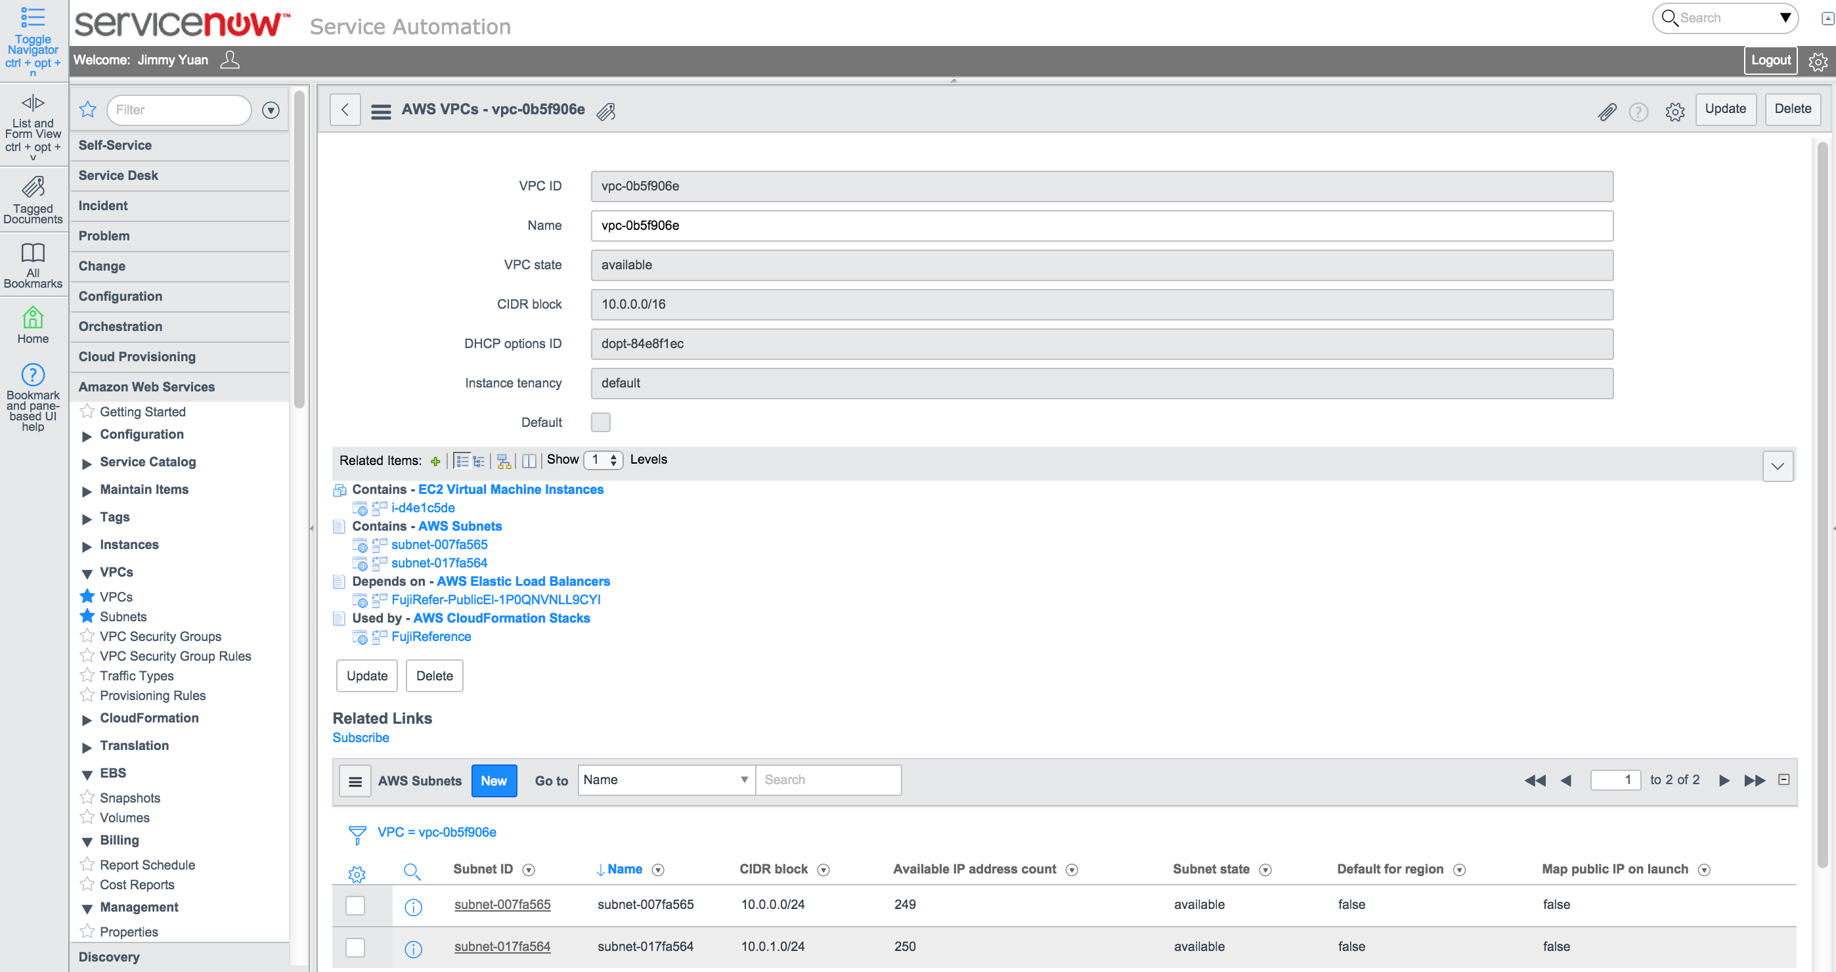Open the Go to Name dropdown

[x=666, y=780]
